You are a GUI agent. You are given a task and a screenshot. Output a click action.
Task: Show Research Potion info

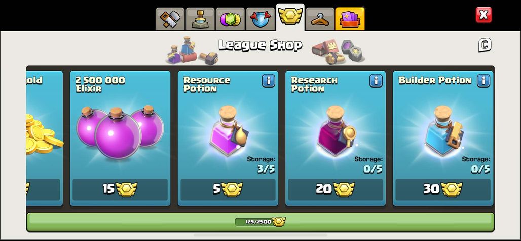tap(376, 81)
